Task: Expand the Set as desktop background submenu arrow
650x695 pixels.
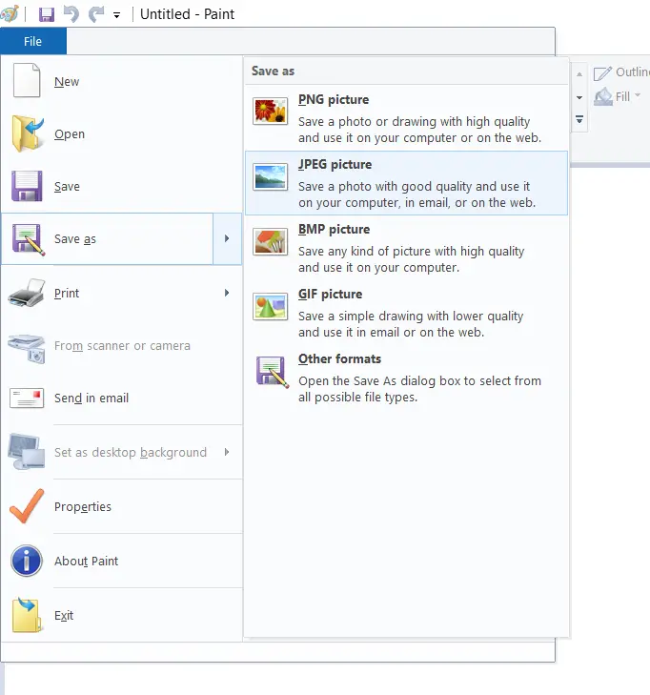Action: click(x=227, y=452)
